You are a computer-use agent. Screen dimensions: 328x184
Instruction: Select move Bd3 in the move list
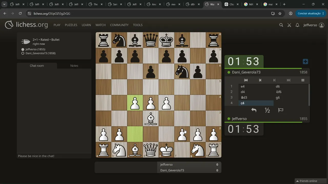[x=256, y=98]
